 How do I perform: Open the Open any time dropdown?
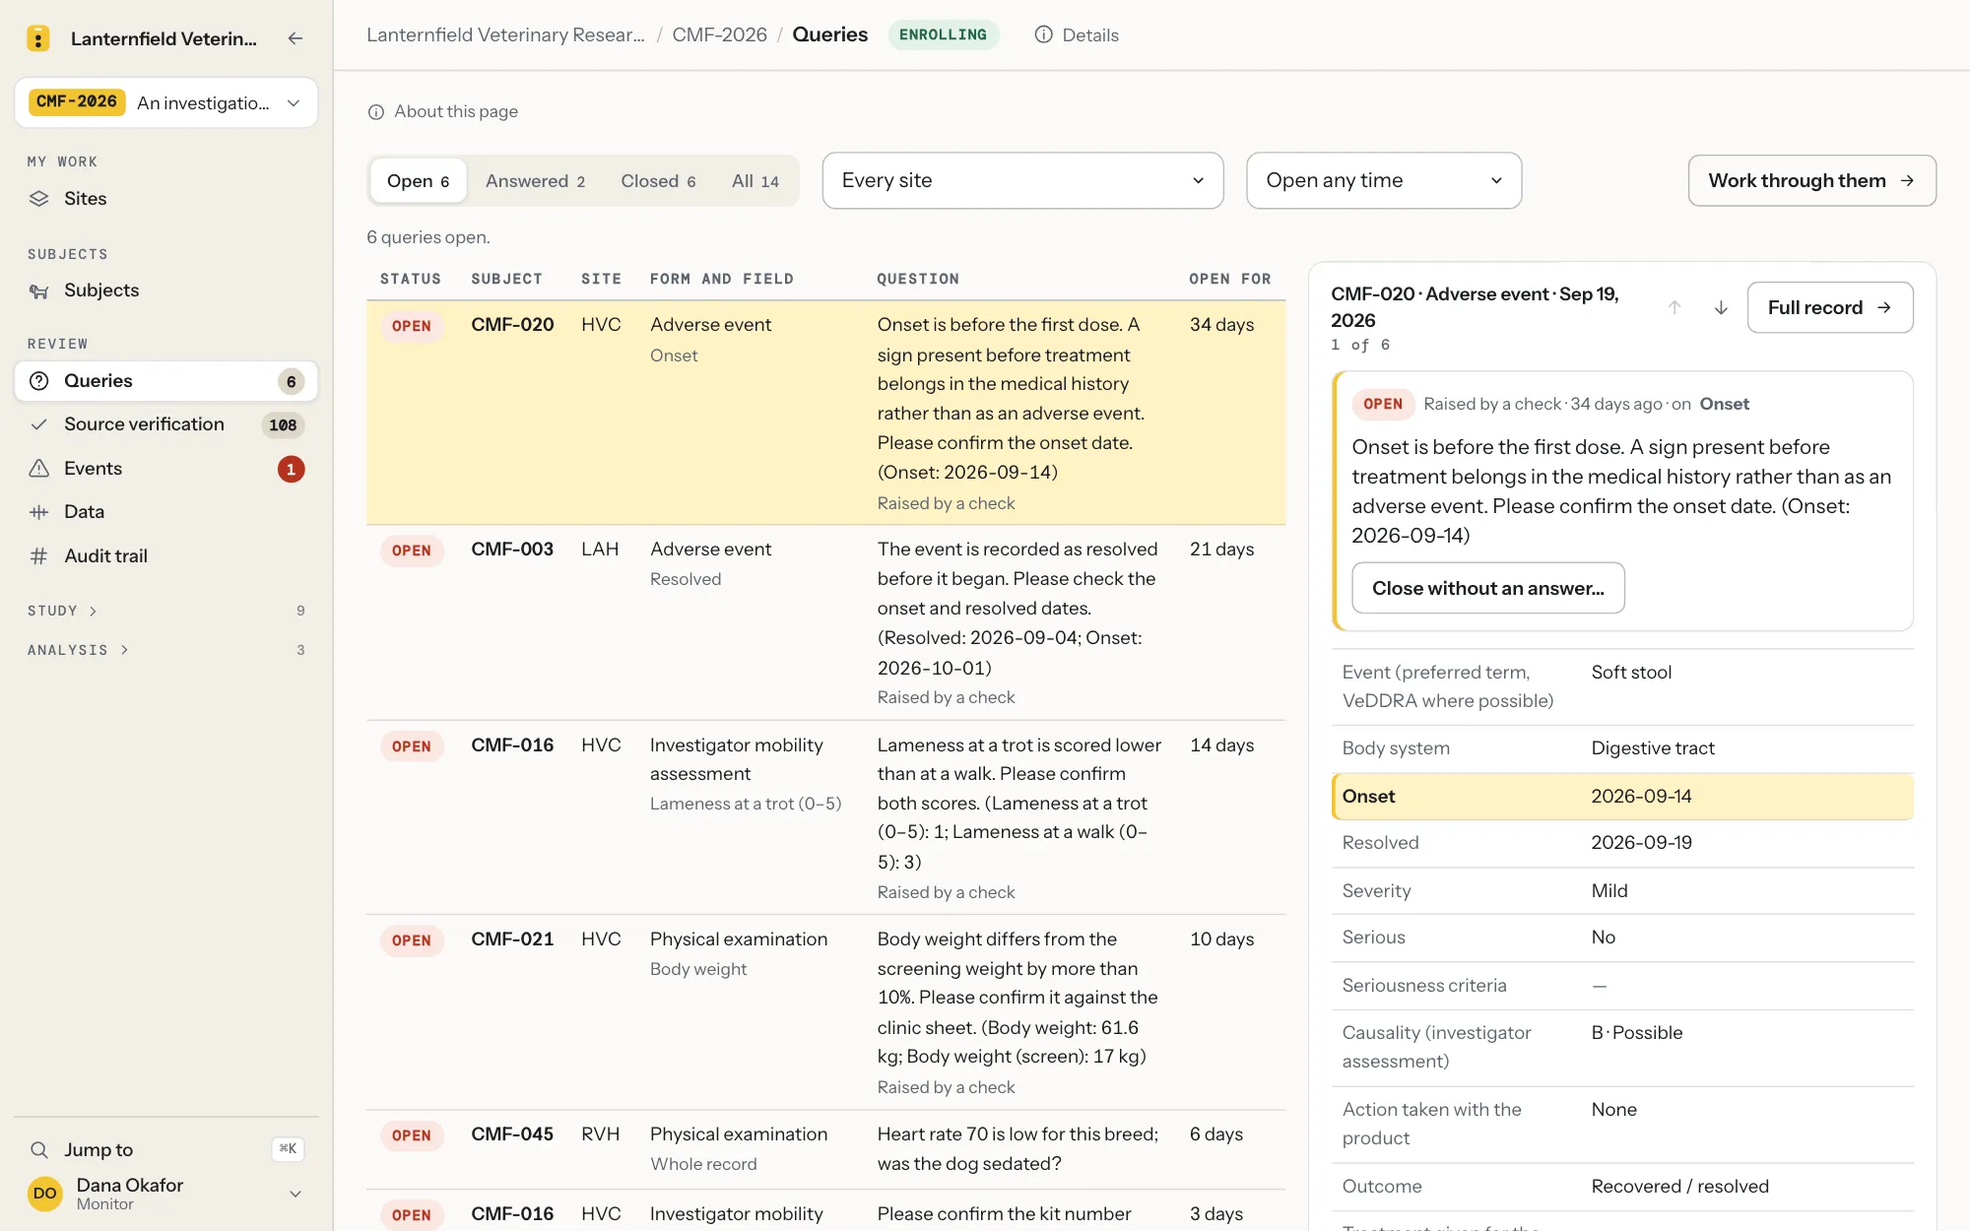[1384, 180]
